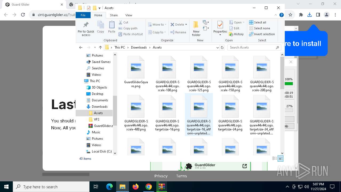
Task: Select the Home ribbon tab
Action: [98, 15]
